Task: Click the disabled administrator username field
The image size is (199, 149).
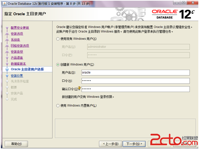Action: point(138,47)
